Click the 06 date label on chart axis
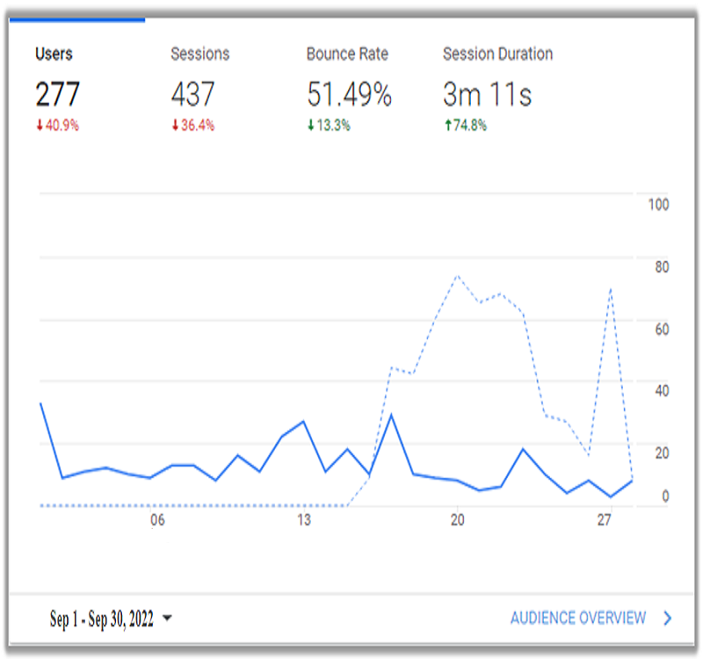Viewport: 703px width, 659px height. coord(157,521)
